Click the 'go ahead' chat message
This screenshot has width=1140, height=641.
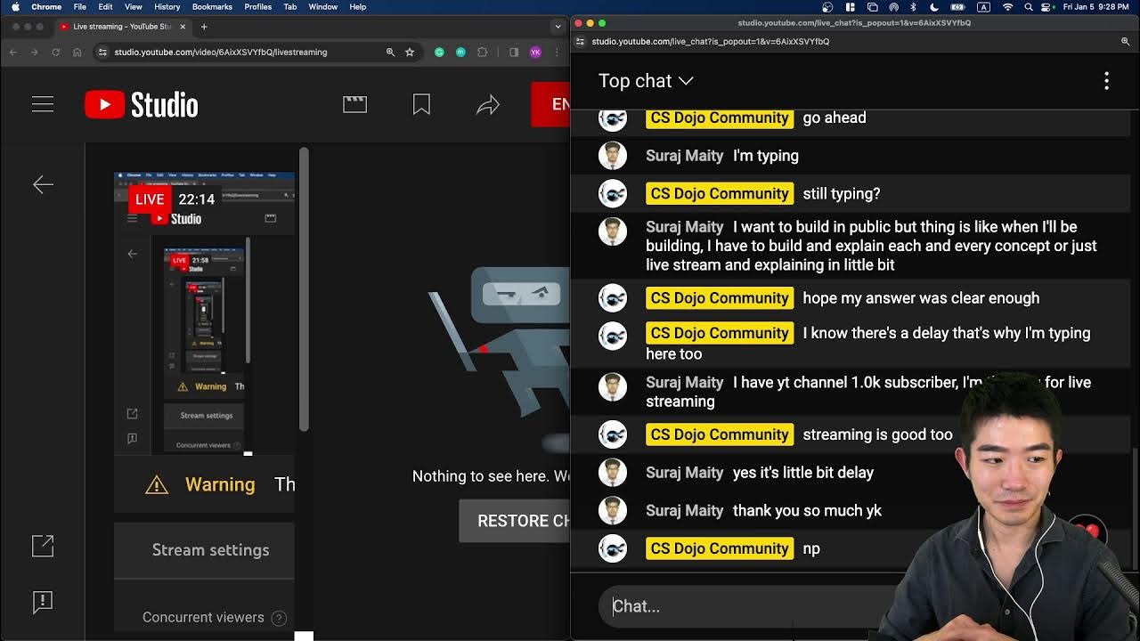[835, 118]
